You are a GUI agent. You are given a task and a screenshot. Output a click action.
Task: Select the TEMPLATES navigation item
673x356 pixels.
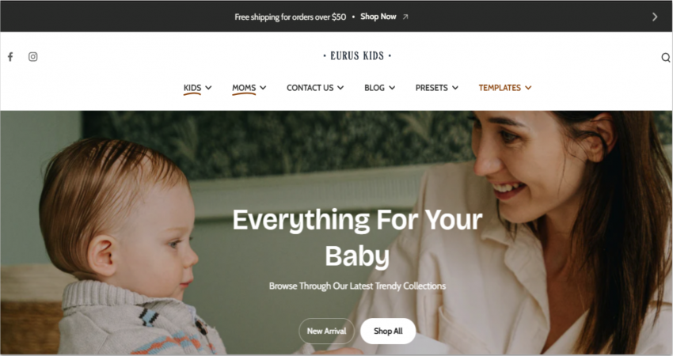500,88
